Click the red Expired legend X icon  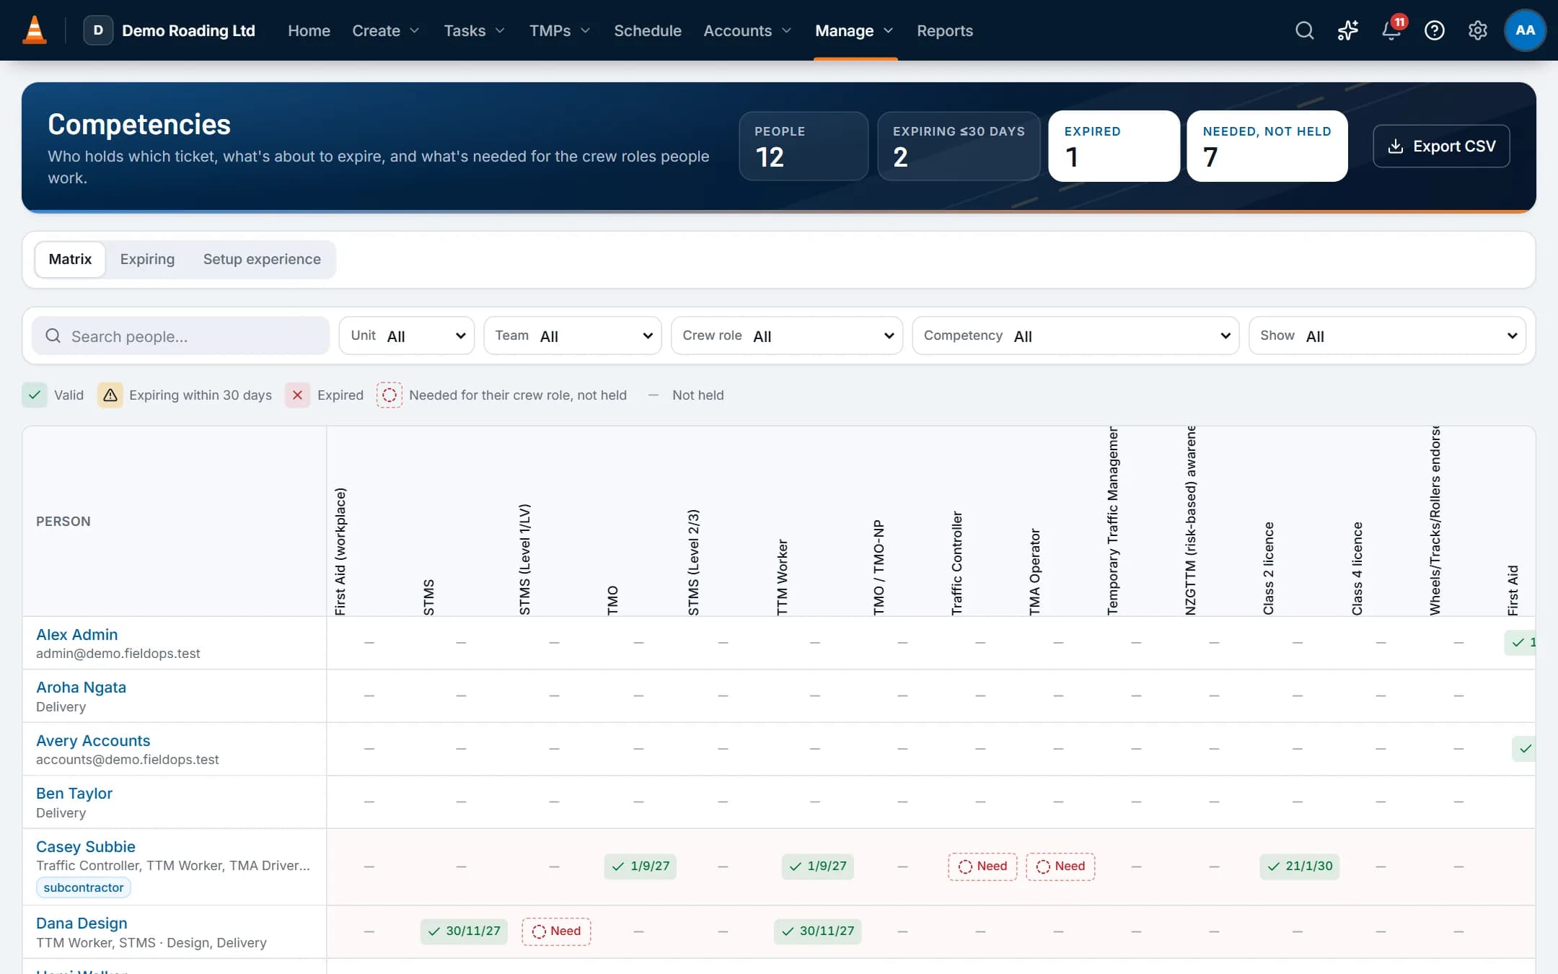tap(297, 395)
